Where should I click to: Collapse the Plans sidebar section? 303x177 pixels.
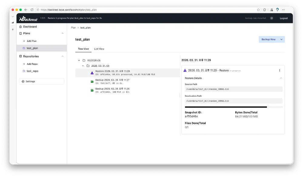coord(62,33)
